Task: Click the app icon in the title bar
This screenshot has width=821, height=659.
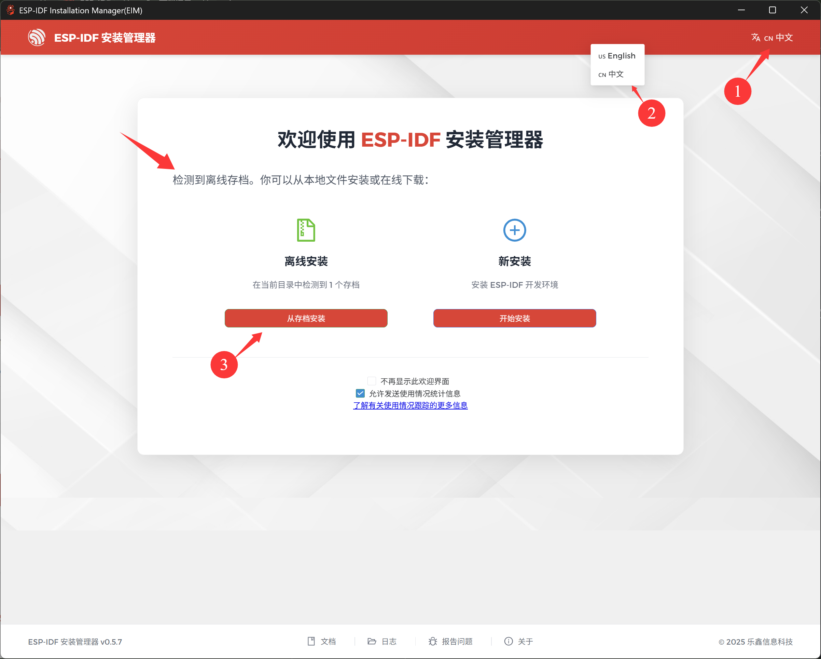Action: coord(10,10)
